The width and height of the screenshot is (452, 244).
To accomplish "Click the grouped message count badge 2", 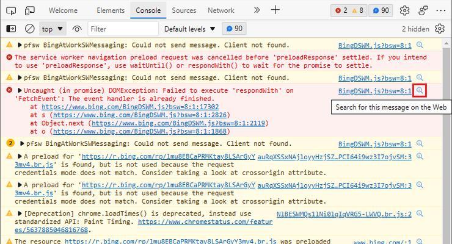I will [10, 143].
